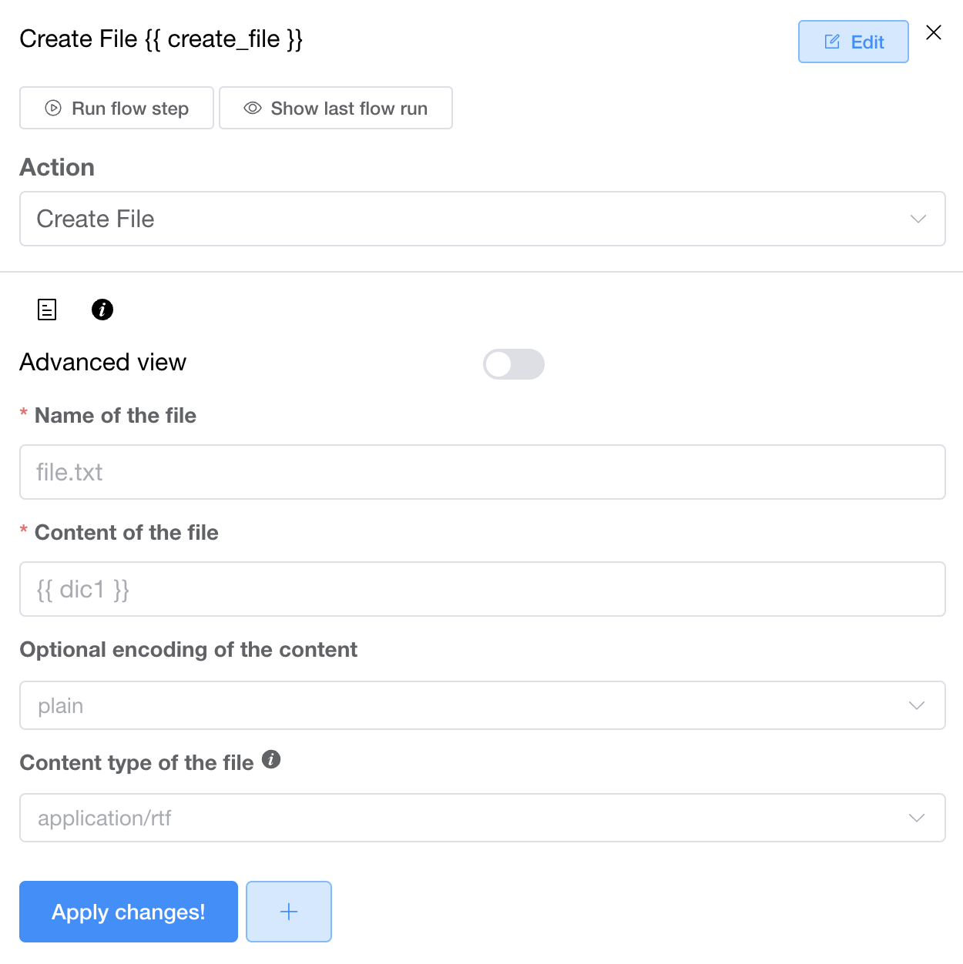Click the Edit button label text
This screenshot has height=964, width=963.
pos(867,42)
